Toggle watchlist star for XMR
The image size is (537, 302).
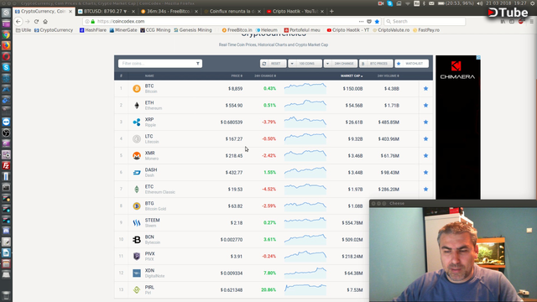(425, 156)
